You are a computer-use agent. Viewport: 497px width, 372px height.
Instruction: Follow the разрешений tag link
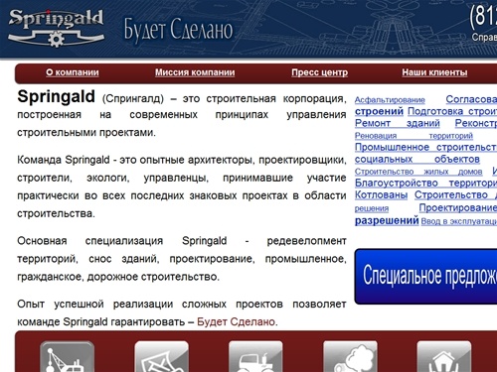[x=387, y=220]
